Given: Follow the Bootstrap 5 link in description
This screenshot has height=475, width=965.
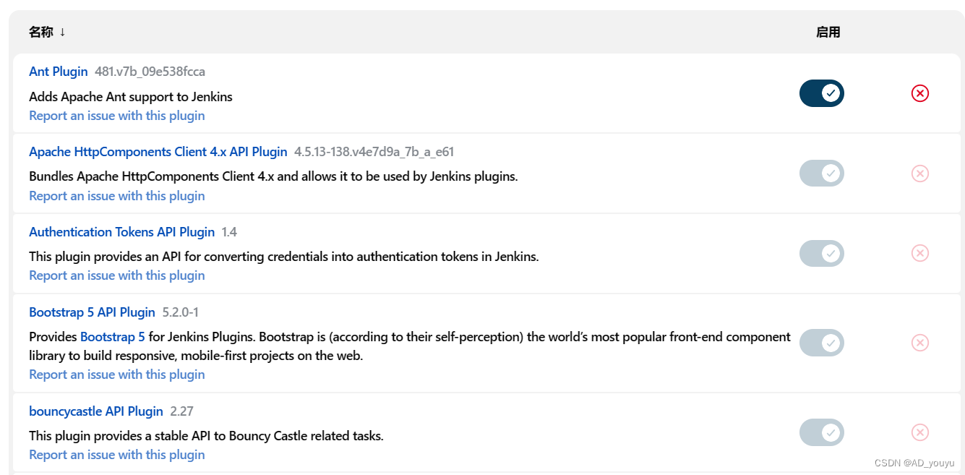Looking at the screenshot, I should 113,337.
